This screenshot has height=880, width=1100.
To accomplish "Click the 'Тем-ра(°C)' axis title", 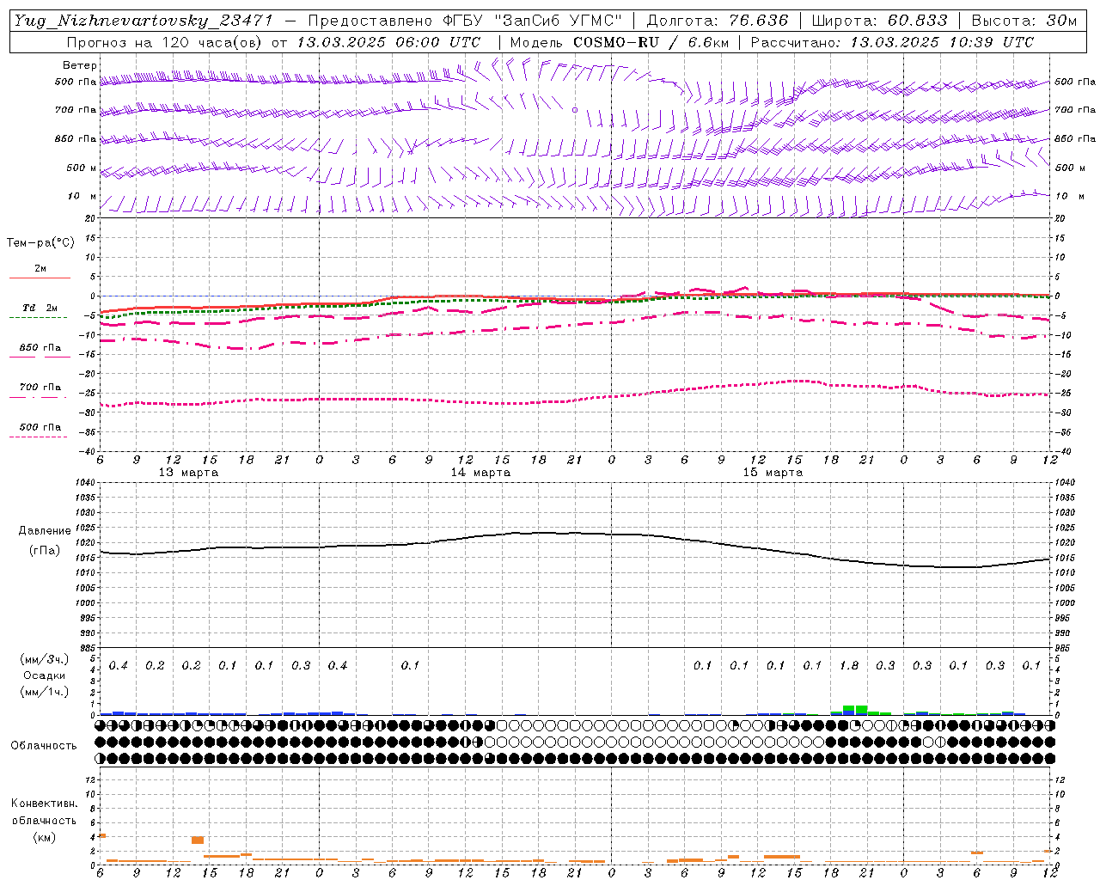I will 40,243.
